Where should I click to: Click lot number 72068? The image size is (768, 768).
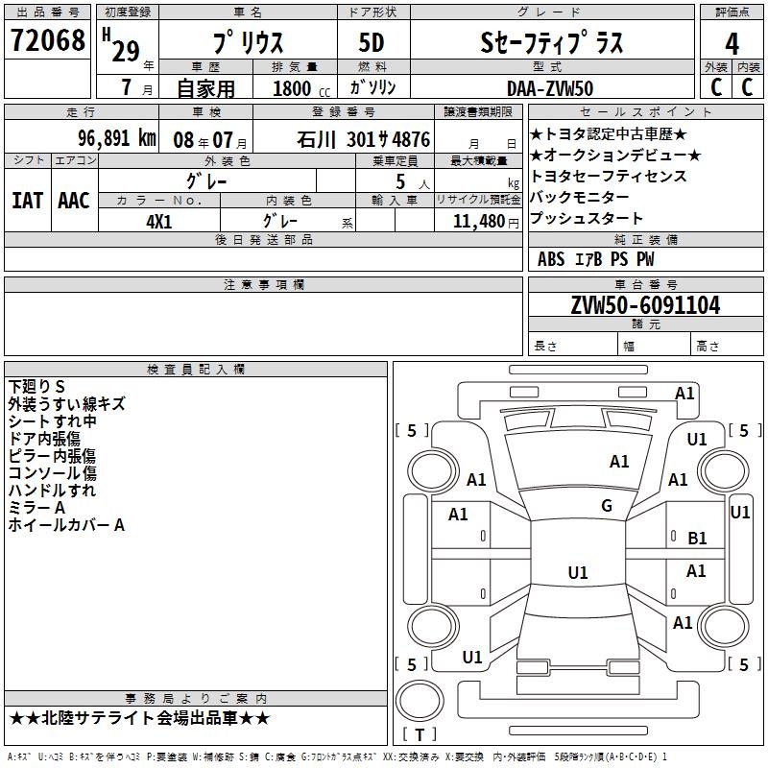pos(47,40)
